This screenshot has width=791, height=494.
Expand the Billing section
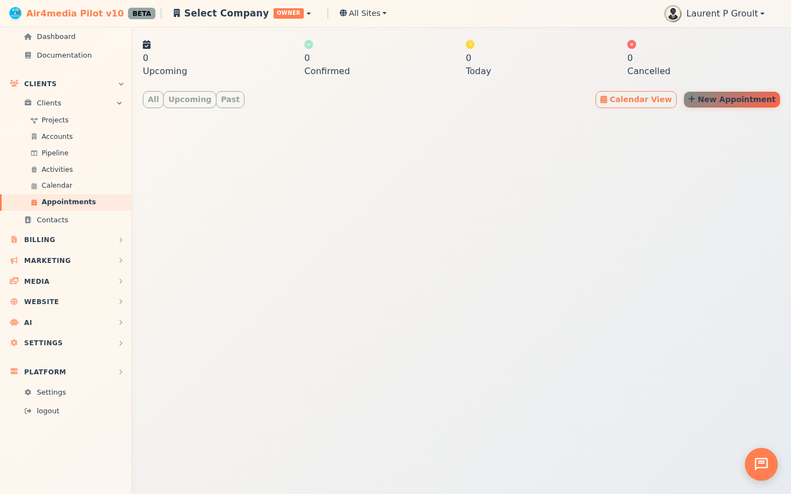click(66, 240)
